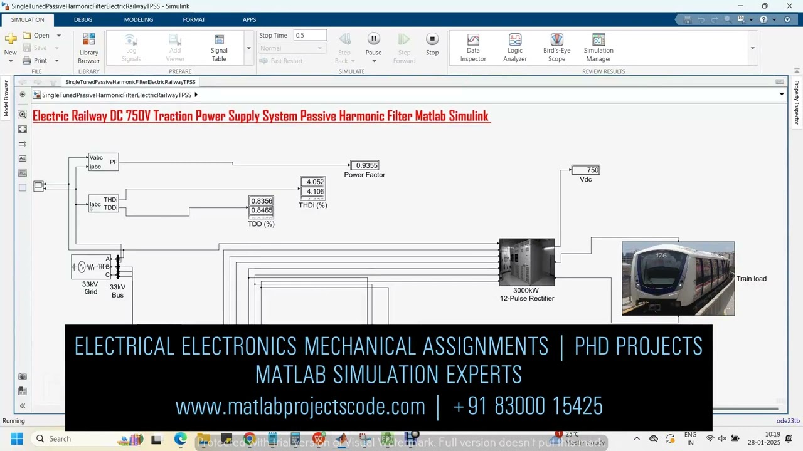This screenshot has width=803, height=451.
Task: Stop the simulation
Action: click(x=432, y=45)
